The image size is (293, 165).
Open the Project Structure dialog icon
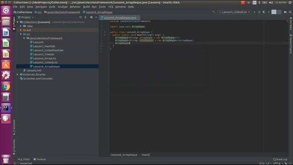(x=285, y=12)
